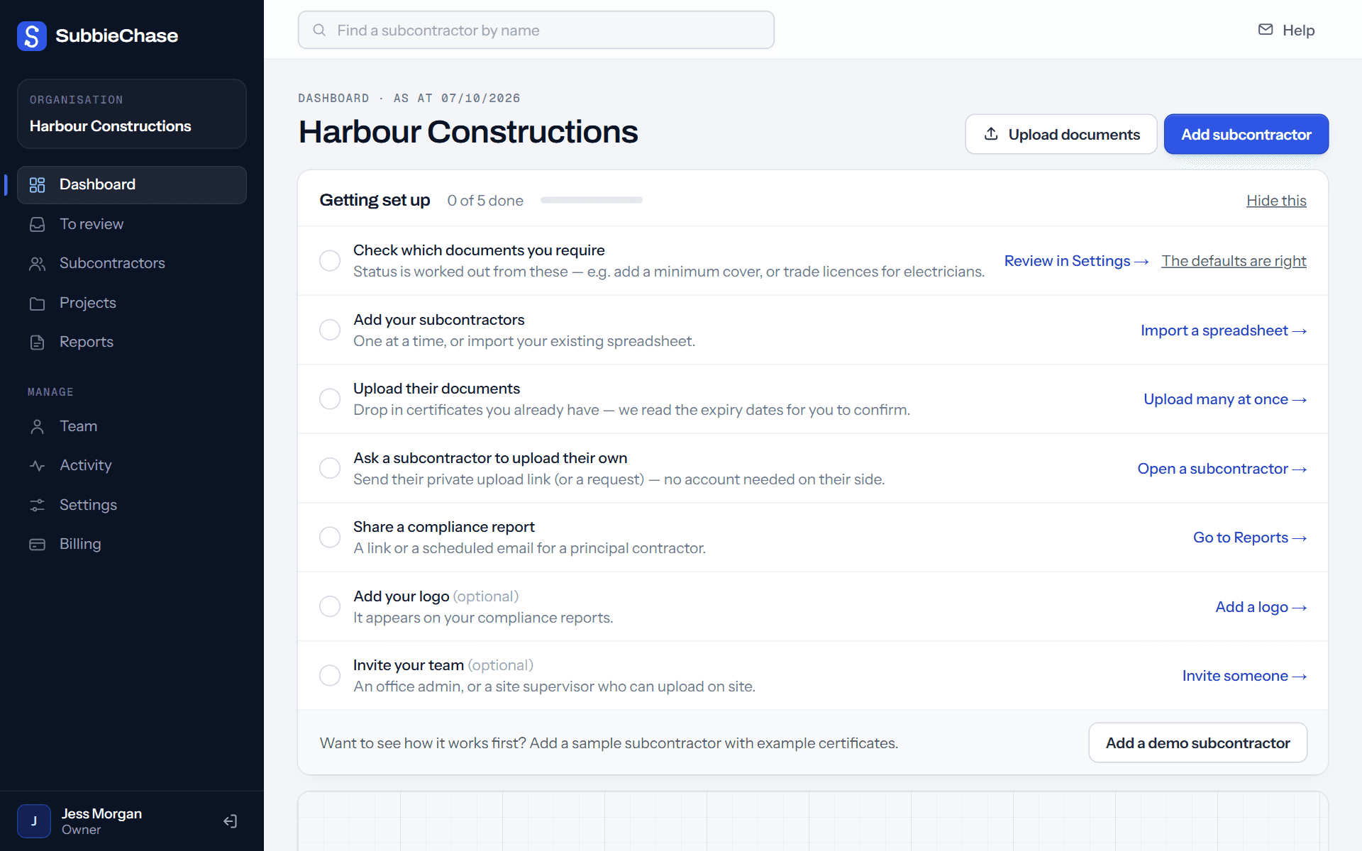
Task: Click the Help envelope icon
Action: tap(1266, 30)
